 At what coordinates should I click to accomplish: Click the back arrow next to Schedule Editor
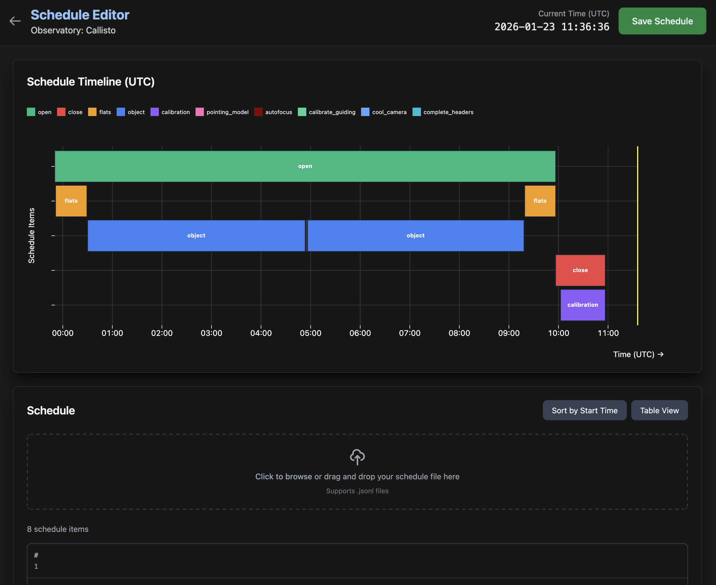(x=15, y=21)
